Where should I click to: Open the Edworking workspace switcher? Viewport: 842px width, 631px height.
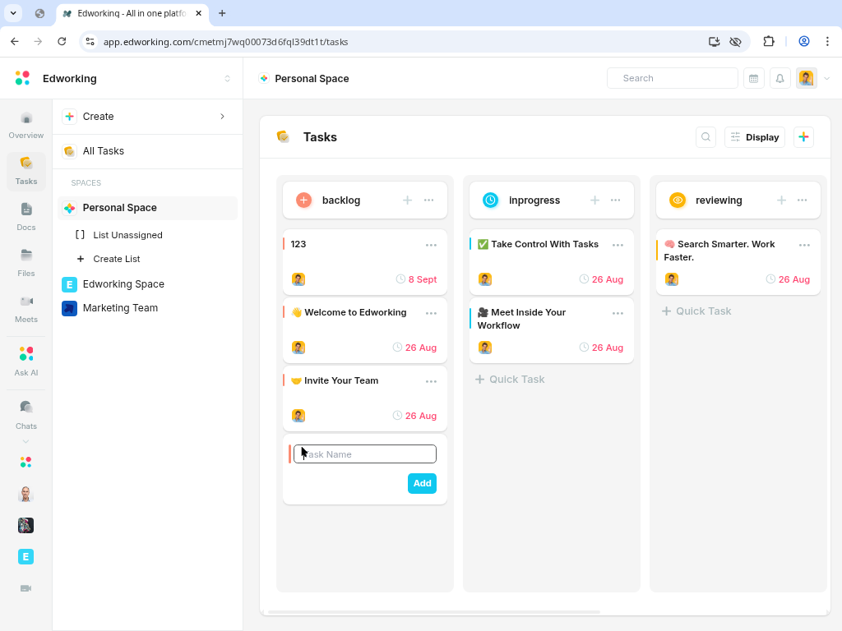(x=227, y=79)
